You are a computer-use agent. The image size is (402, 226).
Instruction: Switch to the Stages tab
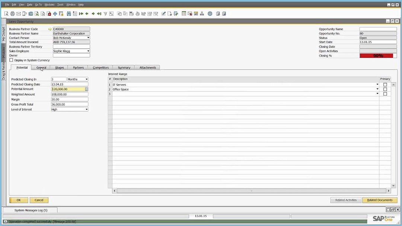59,68
